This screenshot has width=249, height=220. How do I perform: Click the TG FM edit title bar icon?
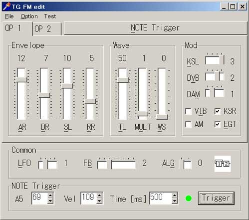[x=7, y=6]
